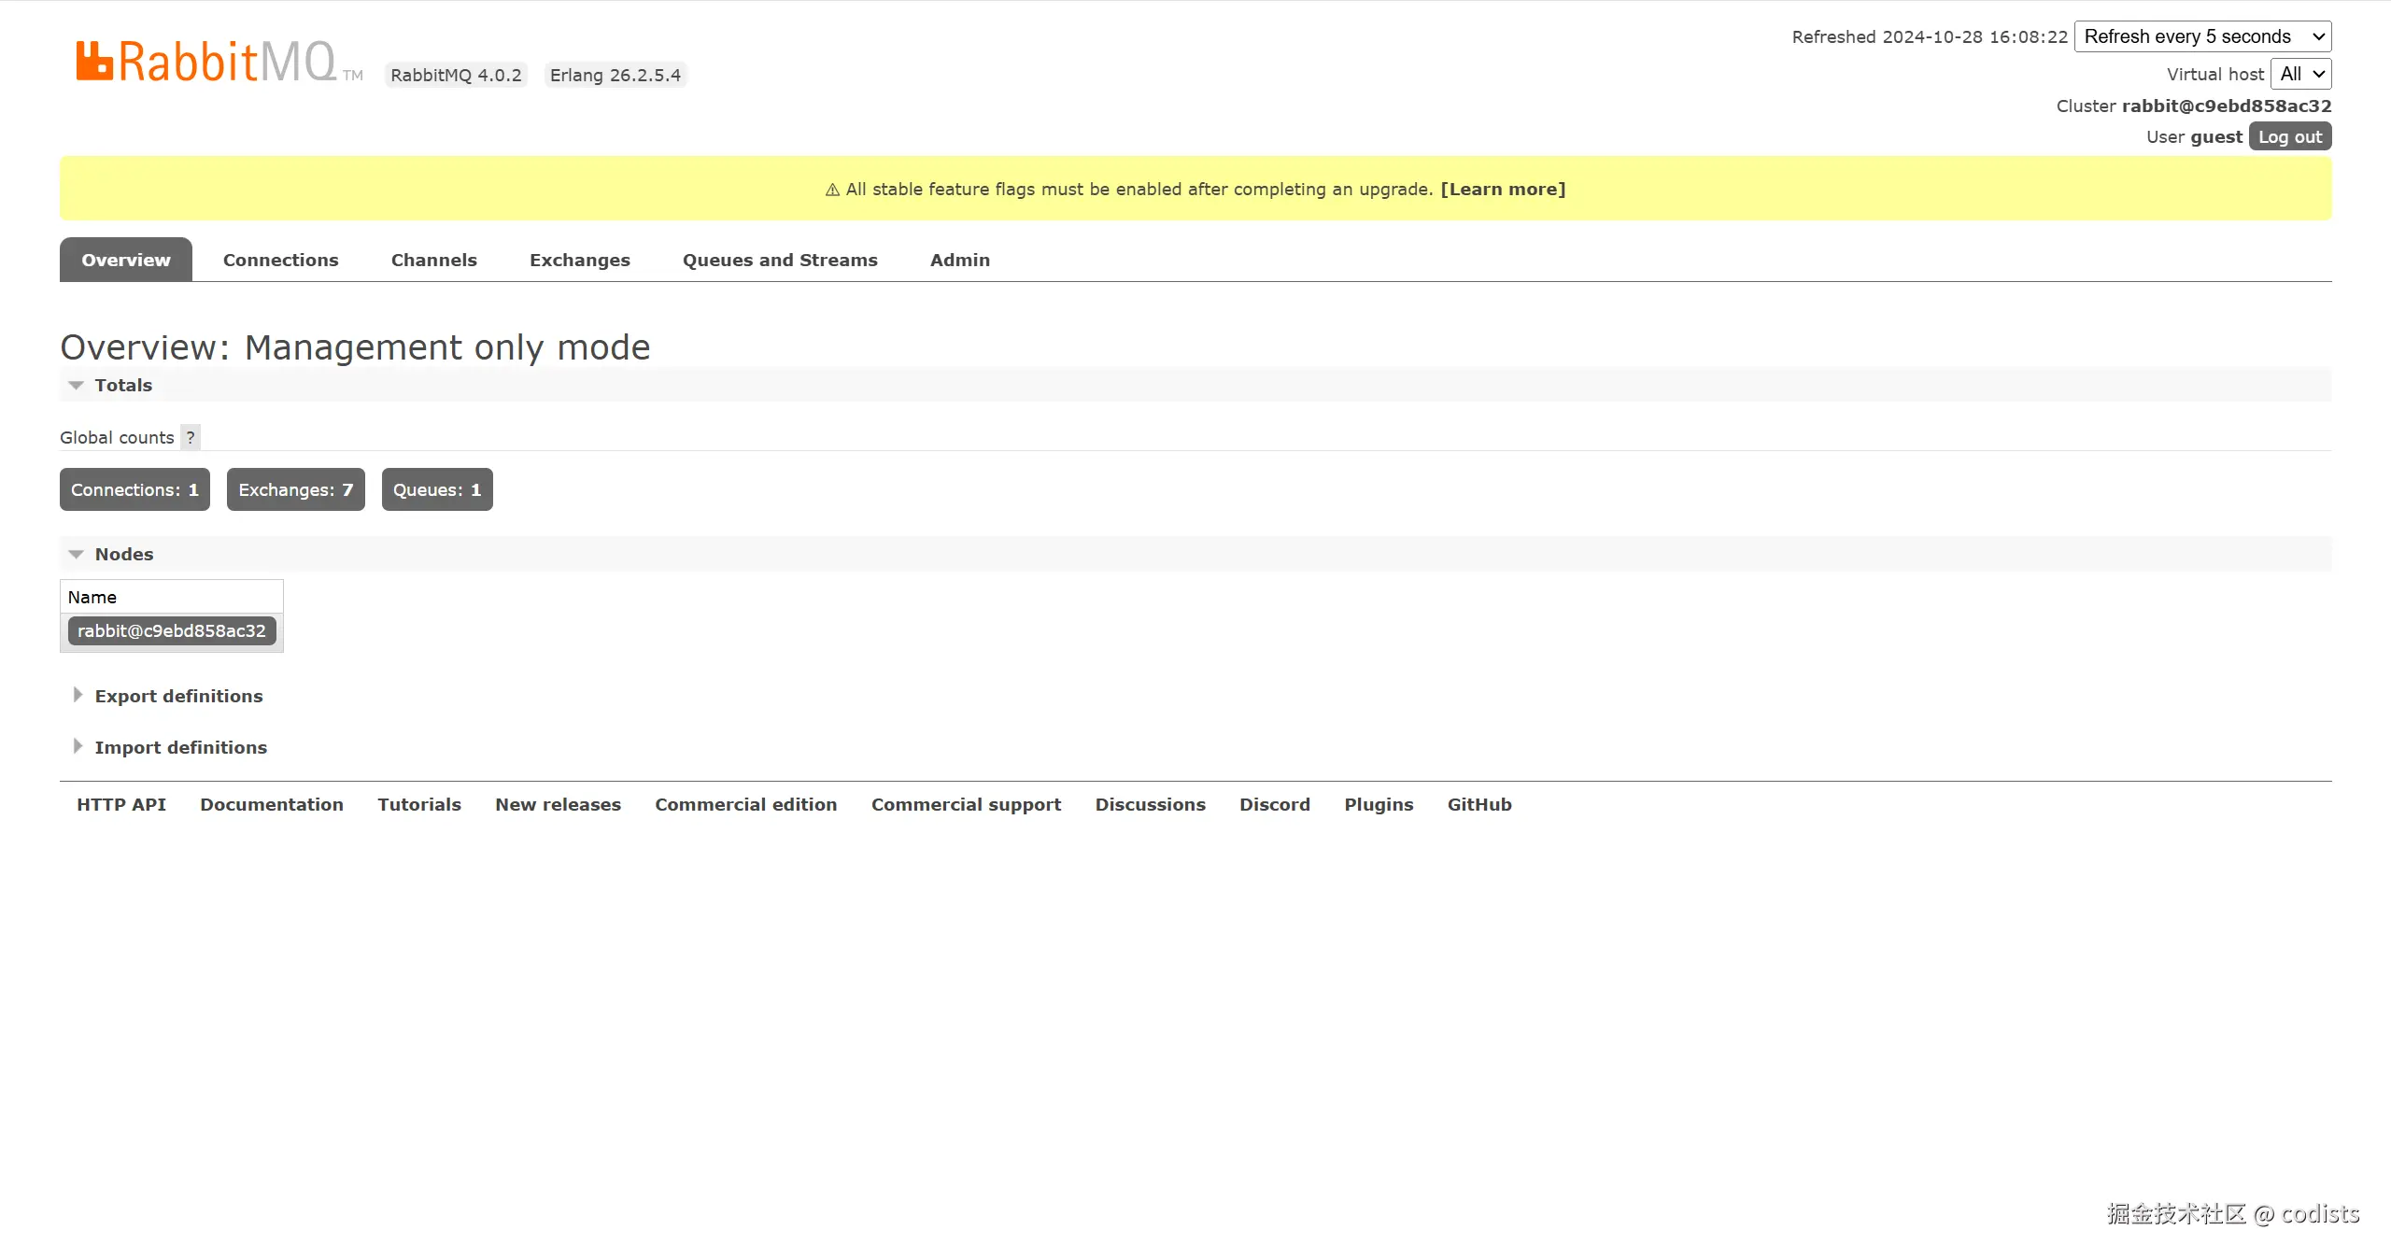Open the Discord footer link
This screenshot has width=2391, height=1258.
(1275, 804)
